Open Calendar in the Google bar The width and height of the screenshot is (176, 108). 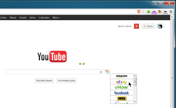tap(44, 18)
